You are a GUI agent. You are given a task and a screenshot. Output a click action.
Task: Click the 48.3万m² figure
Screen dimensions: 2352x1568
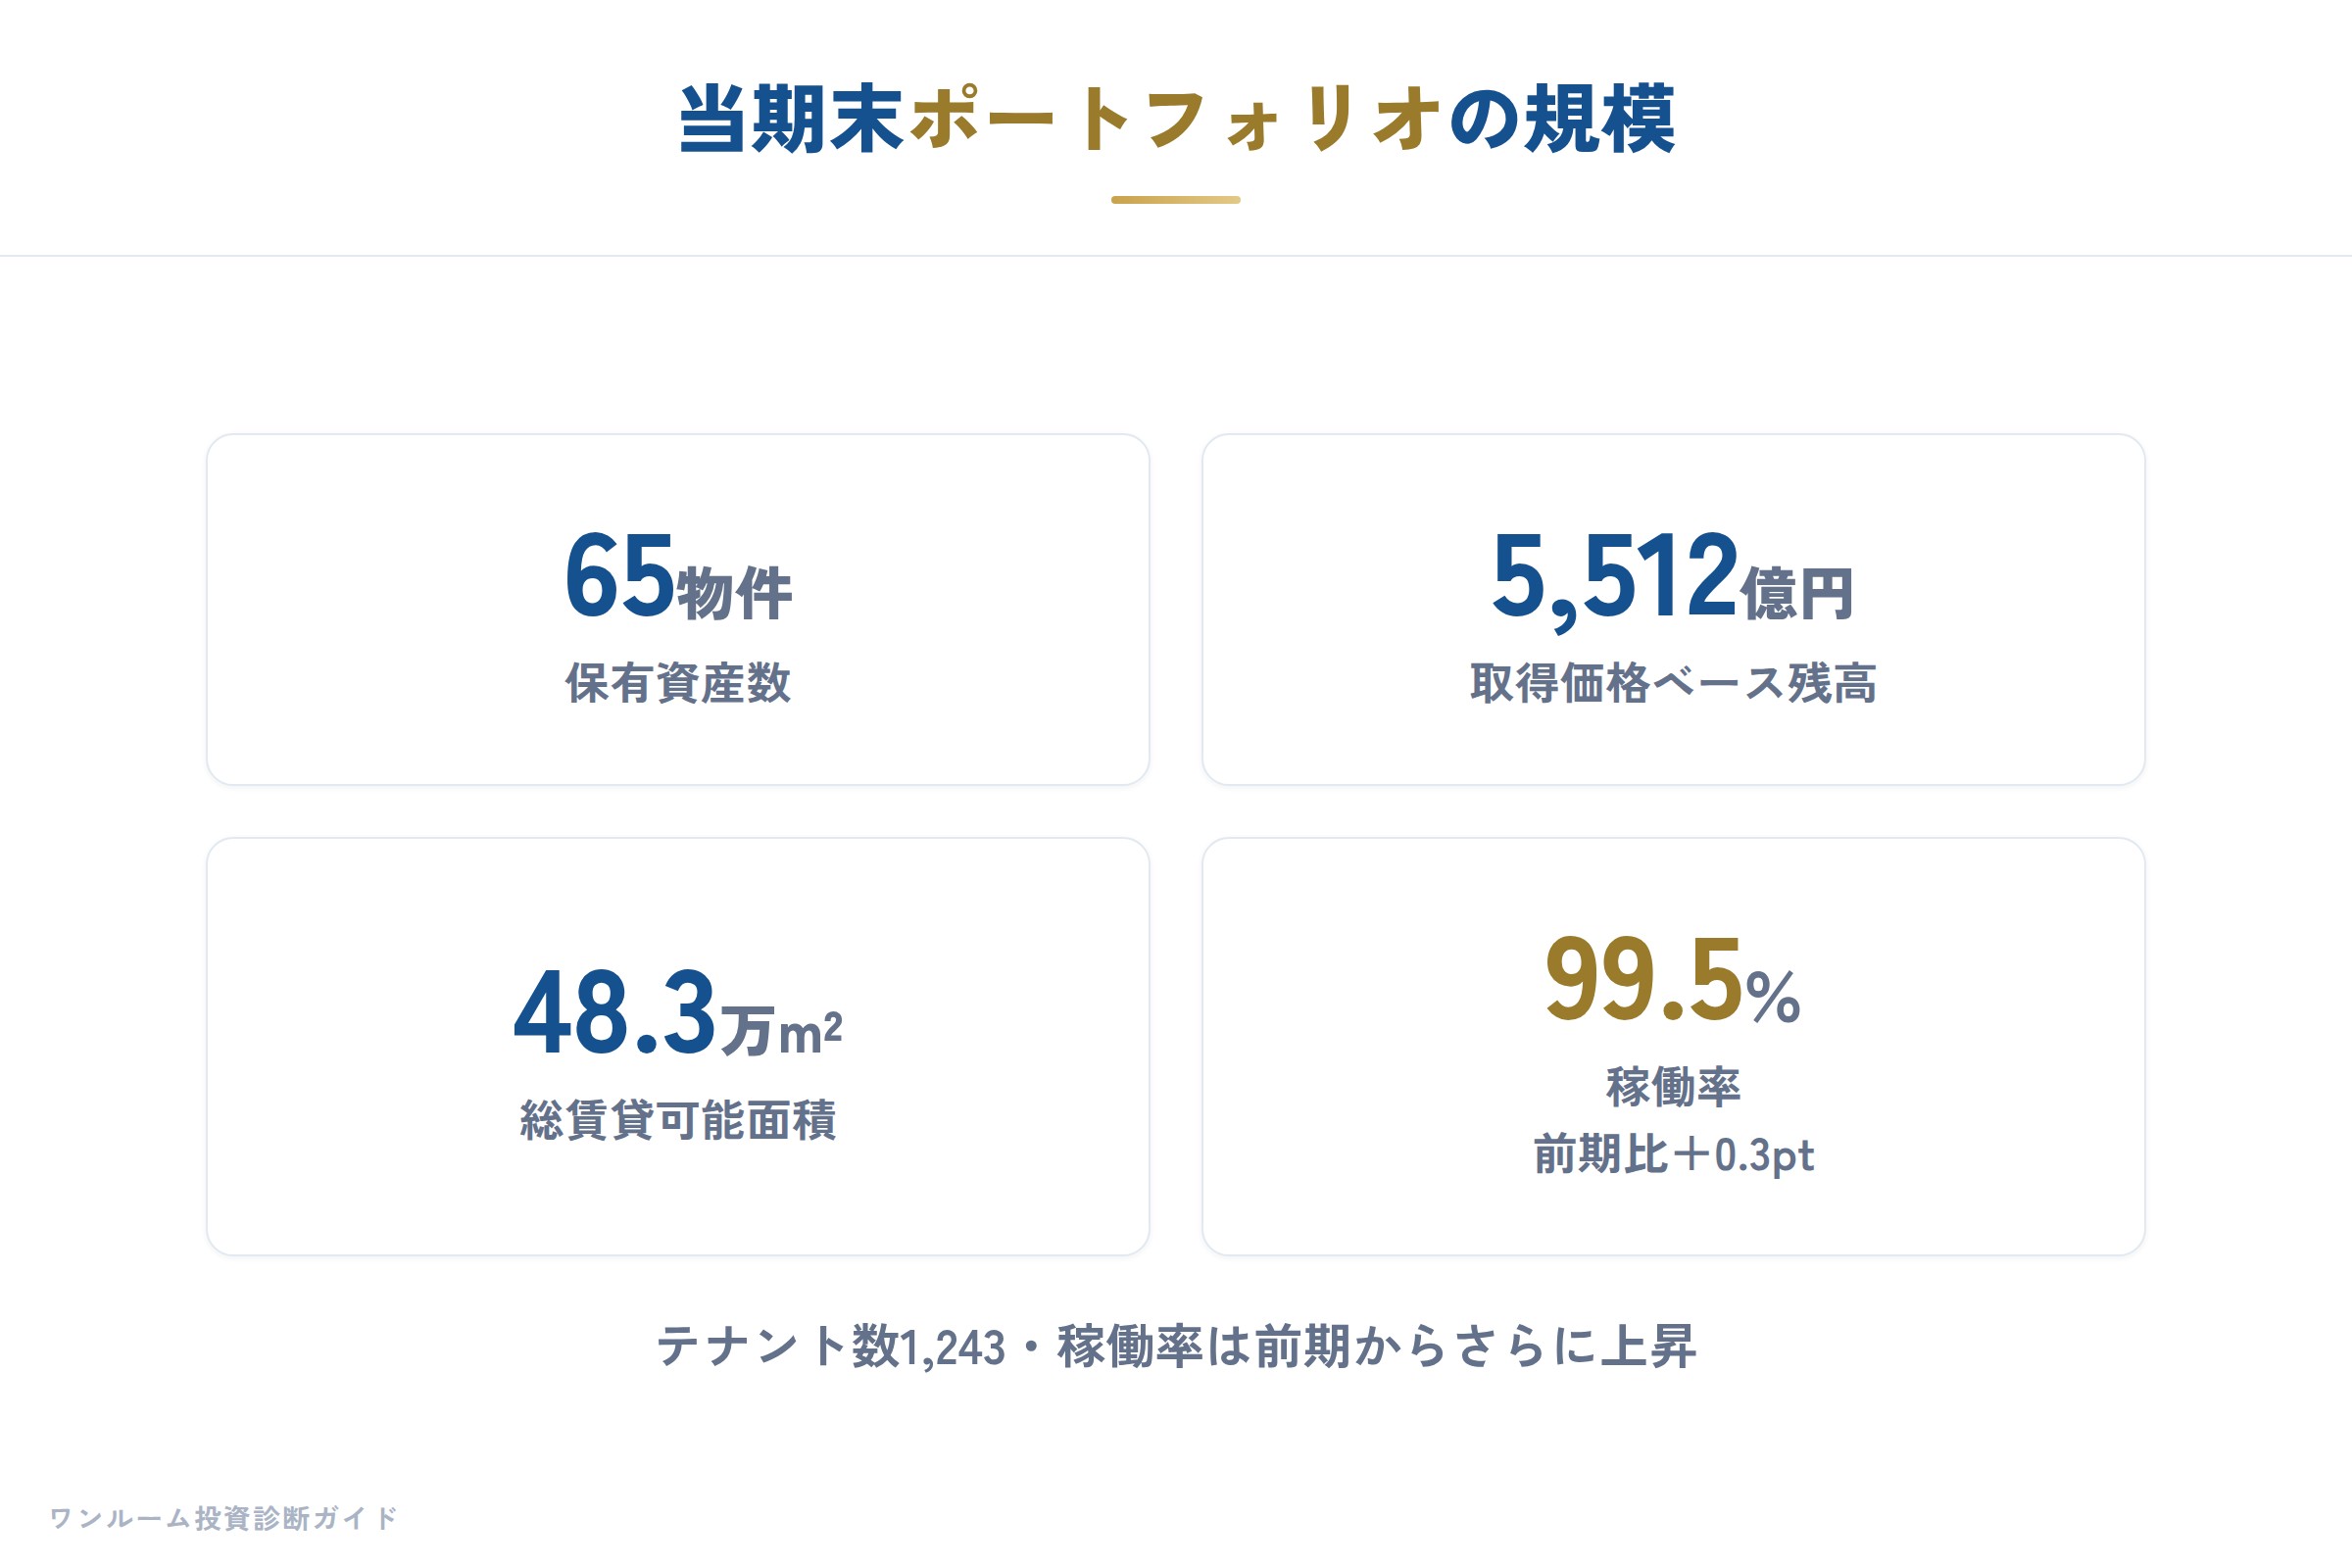pos(678,1012)
